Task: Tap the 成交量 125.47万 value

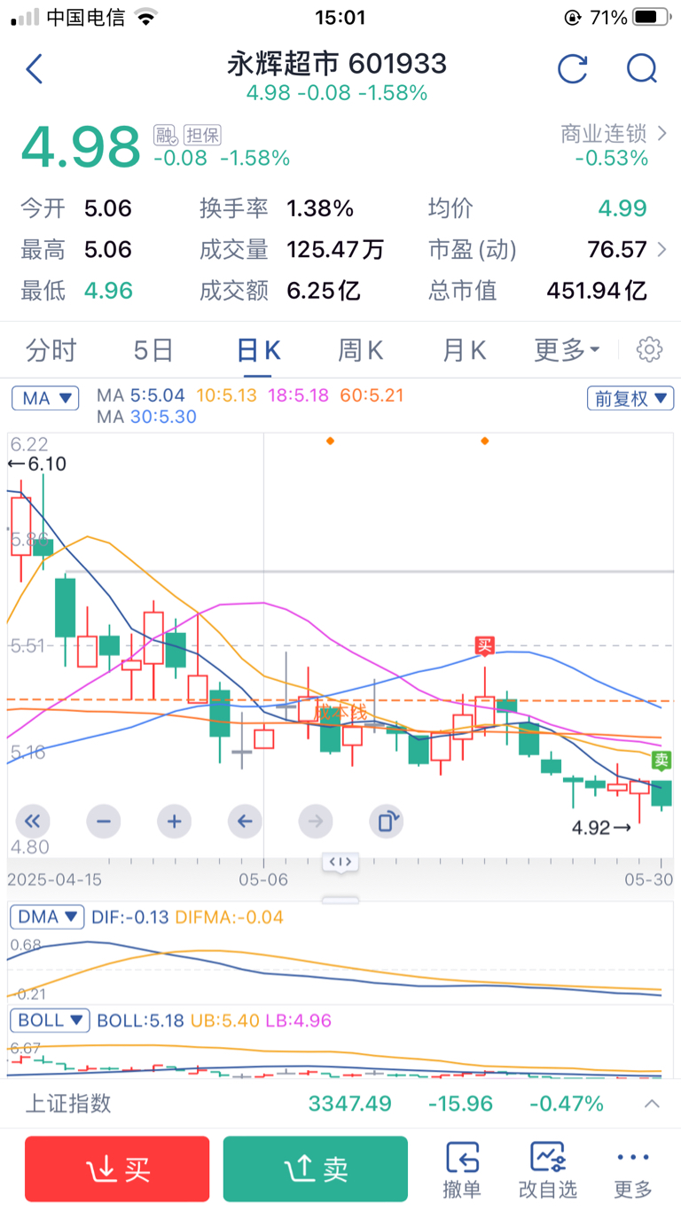Action: click(335, 250)
